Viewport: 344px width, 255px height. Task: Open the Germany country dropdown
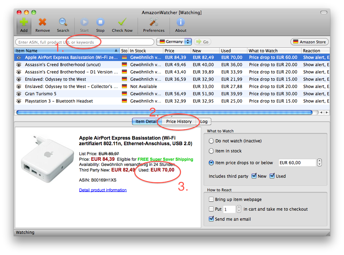pos(174,42)
